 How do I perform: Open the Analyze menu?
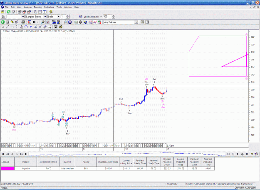click(x=28, y=7)
